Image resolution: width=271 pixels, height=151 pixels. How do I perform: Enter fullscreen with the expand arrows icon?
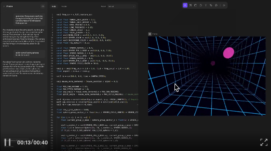pos(264,142)
